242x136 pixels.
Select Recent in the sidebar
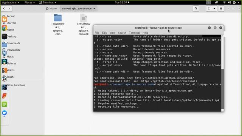click(x=11, y=16)
